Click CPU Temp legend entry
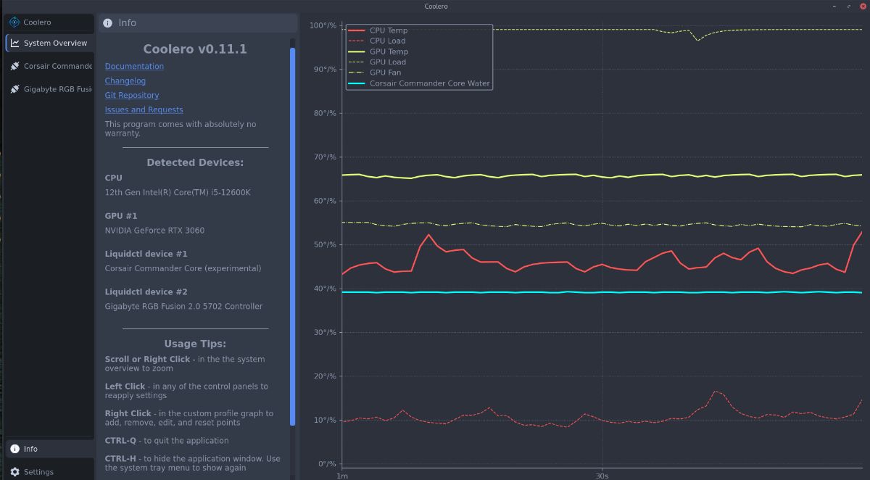The image size is (870, 480). (x=378, y=30)
